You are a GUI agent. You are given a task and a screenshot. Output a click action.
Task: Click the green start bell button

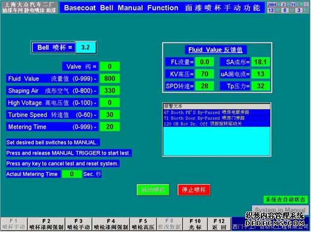(x=153, y=190)
